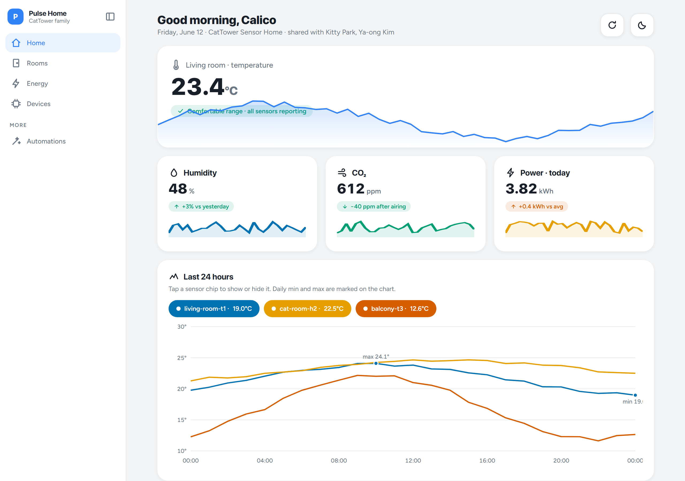685x481 pixels.
Task: Toggle the cat-room-h2 sensor chip
Action: pos(307,308)
